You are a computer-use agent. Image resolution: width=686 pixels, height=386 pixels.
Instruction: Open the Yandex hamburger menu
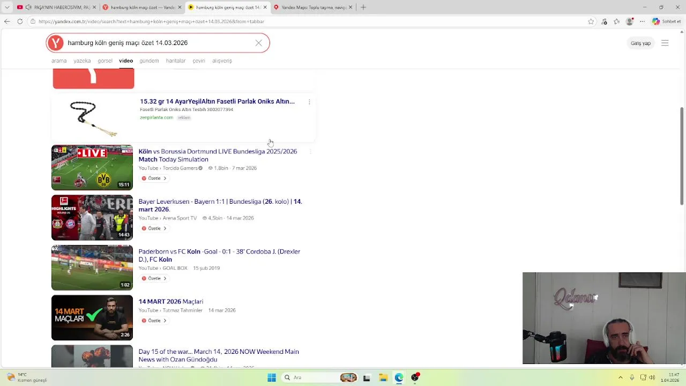coord(665,43)
